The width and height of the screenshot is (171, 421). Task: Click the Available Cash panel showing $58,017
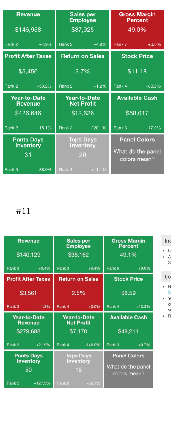(x=137, y=110)
